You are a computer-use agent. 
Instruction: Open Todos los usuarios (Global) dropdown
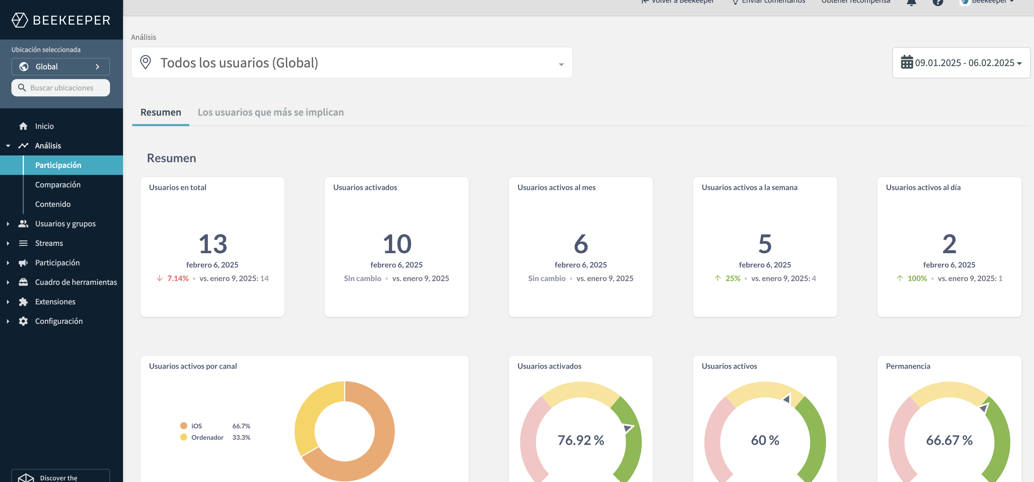click(x=352, y=63)
